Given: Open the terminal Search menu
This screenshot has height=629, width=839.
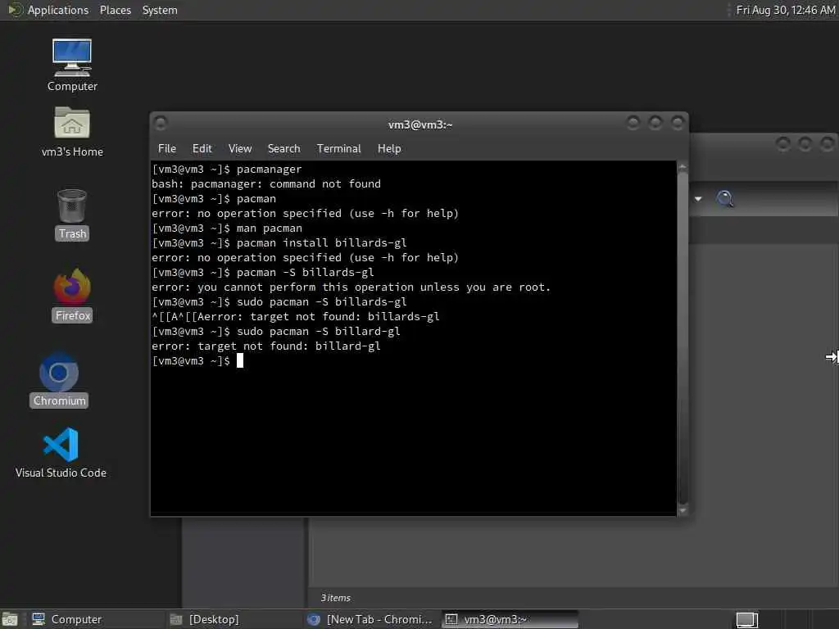Looking at the screenshot, I should tap(283, 149).
